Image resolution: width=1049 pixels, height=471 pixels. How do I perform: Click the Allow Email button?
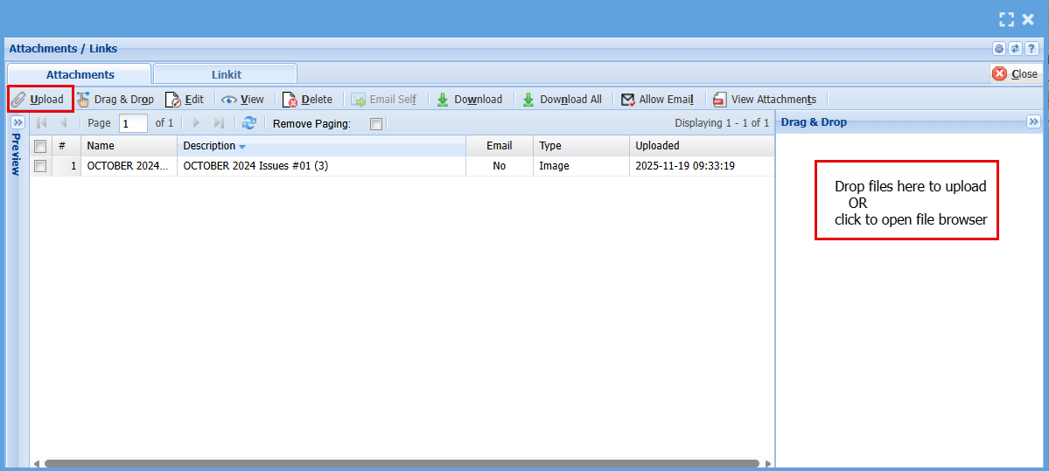pyautogui.click(x=657, y=100)
